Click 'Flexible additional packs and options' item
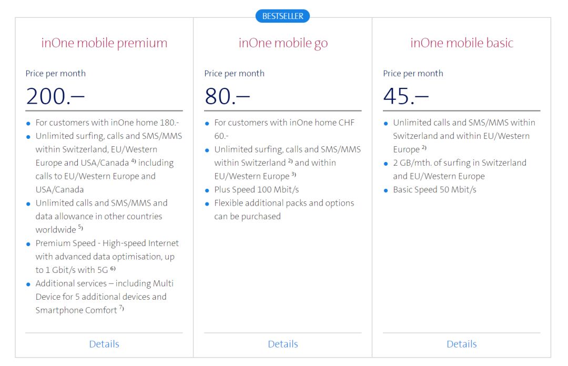Viewport: 568px width, 366px height. click(284, 203)
